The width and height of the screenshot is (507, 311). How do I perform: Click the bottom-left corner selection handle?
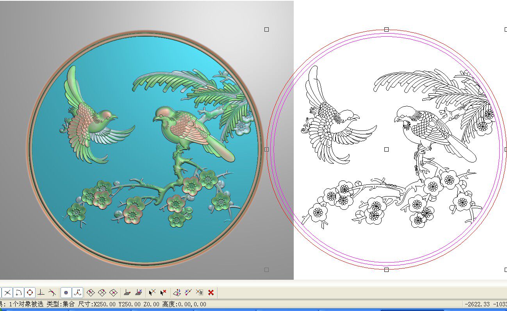click(267, 270)
